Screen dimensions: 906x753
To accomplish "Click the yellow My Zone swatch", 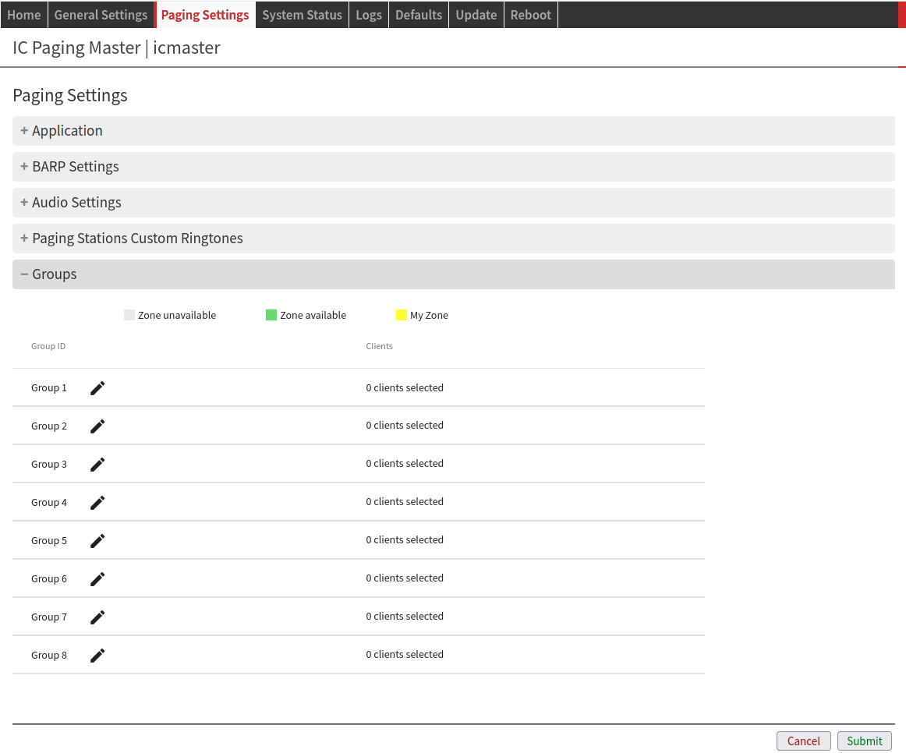I will click(402, 316).
